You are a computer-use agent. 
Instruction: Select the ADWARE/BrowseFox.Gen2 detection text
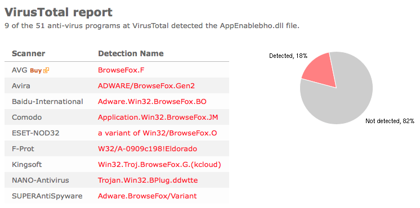pyautogui.click(x=146, y=86)
